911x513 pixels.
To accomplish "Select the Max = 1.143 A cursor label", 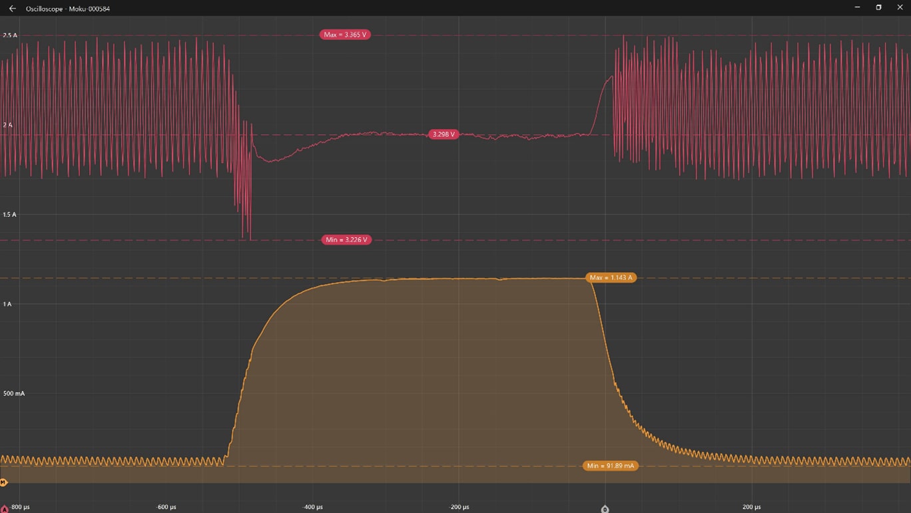I will (x=611, y=277).
